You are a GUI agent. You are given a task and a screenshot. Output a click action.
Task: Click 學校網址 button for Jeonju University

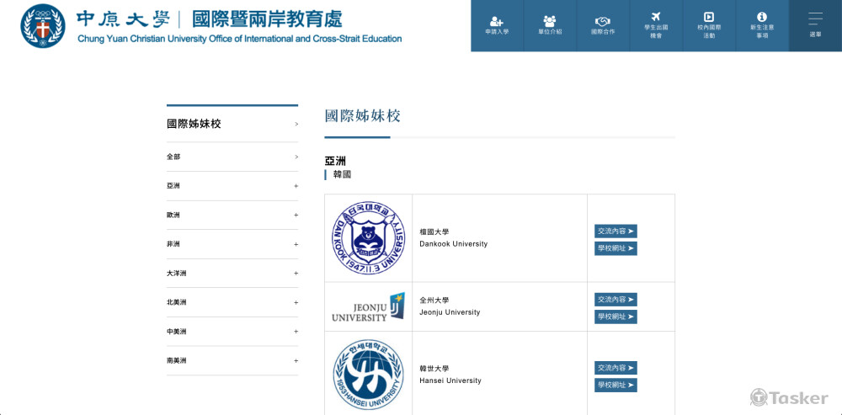(616, 317)
